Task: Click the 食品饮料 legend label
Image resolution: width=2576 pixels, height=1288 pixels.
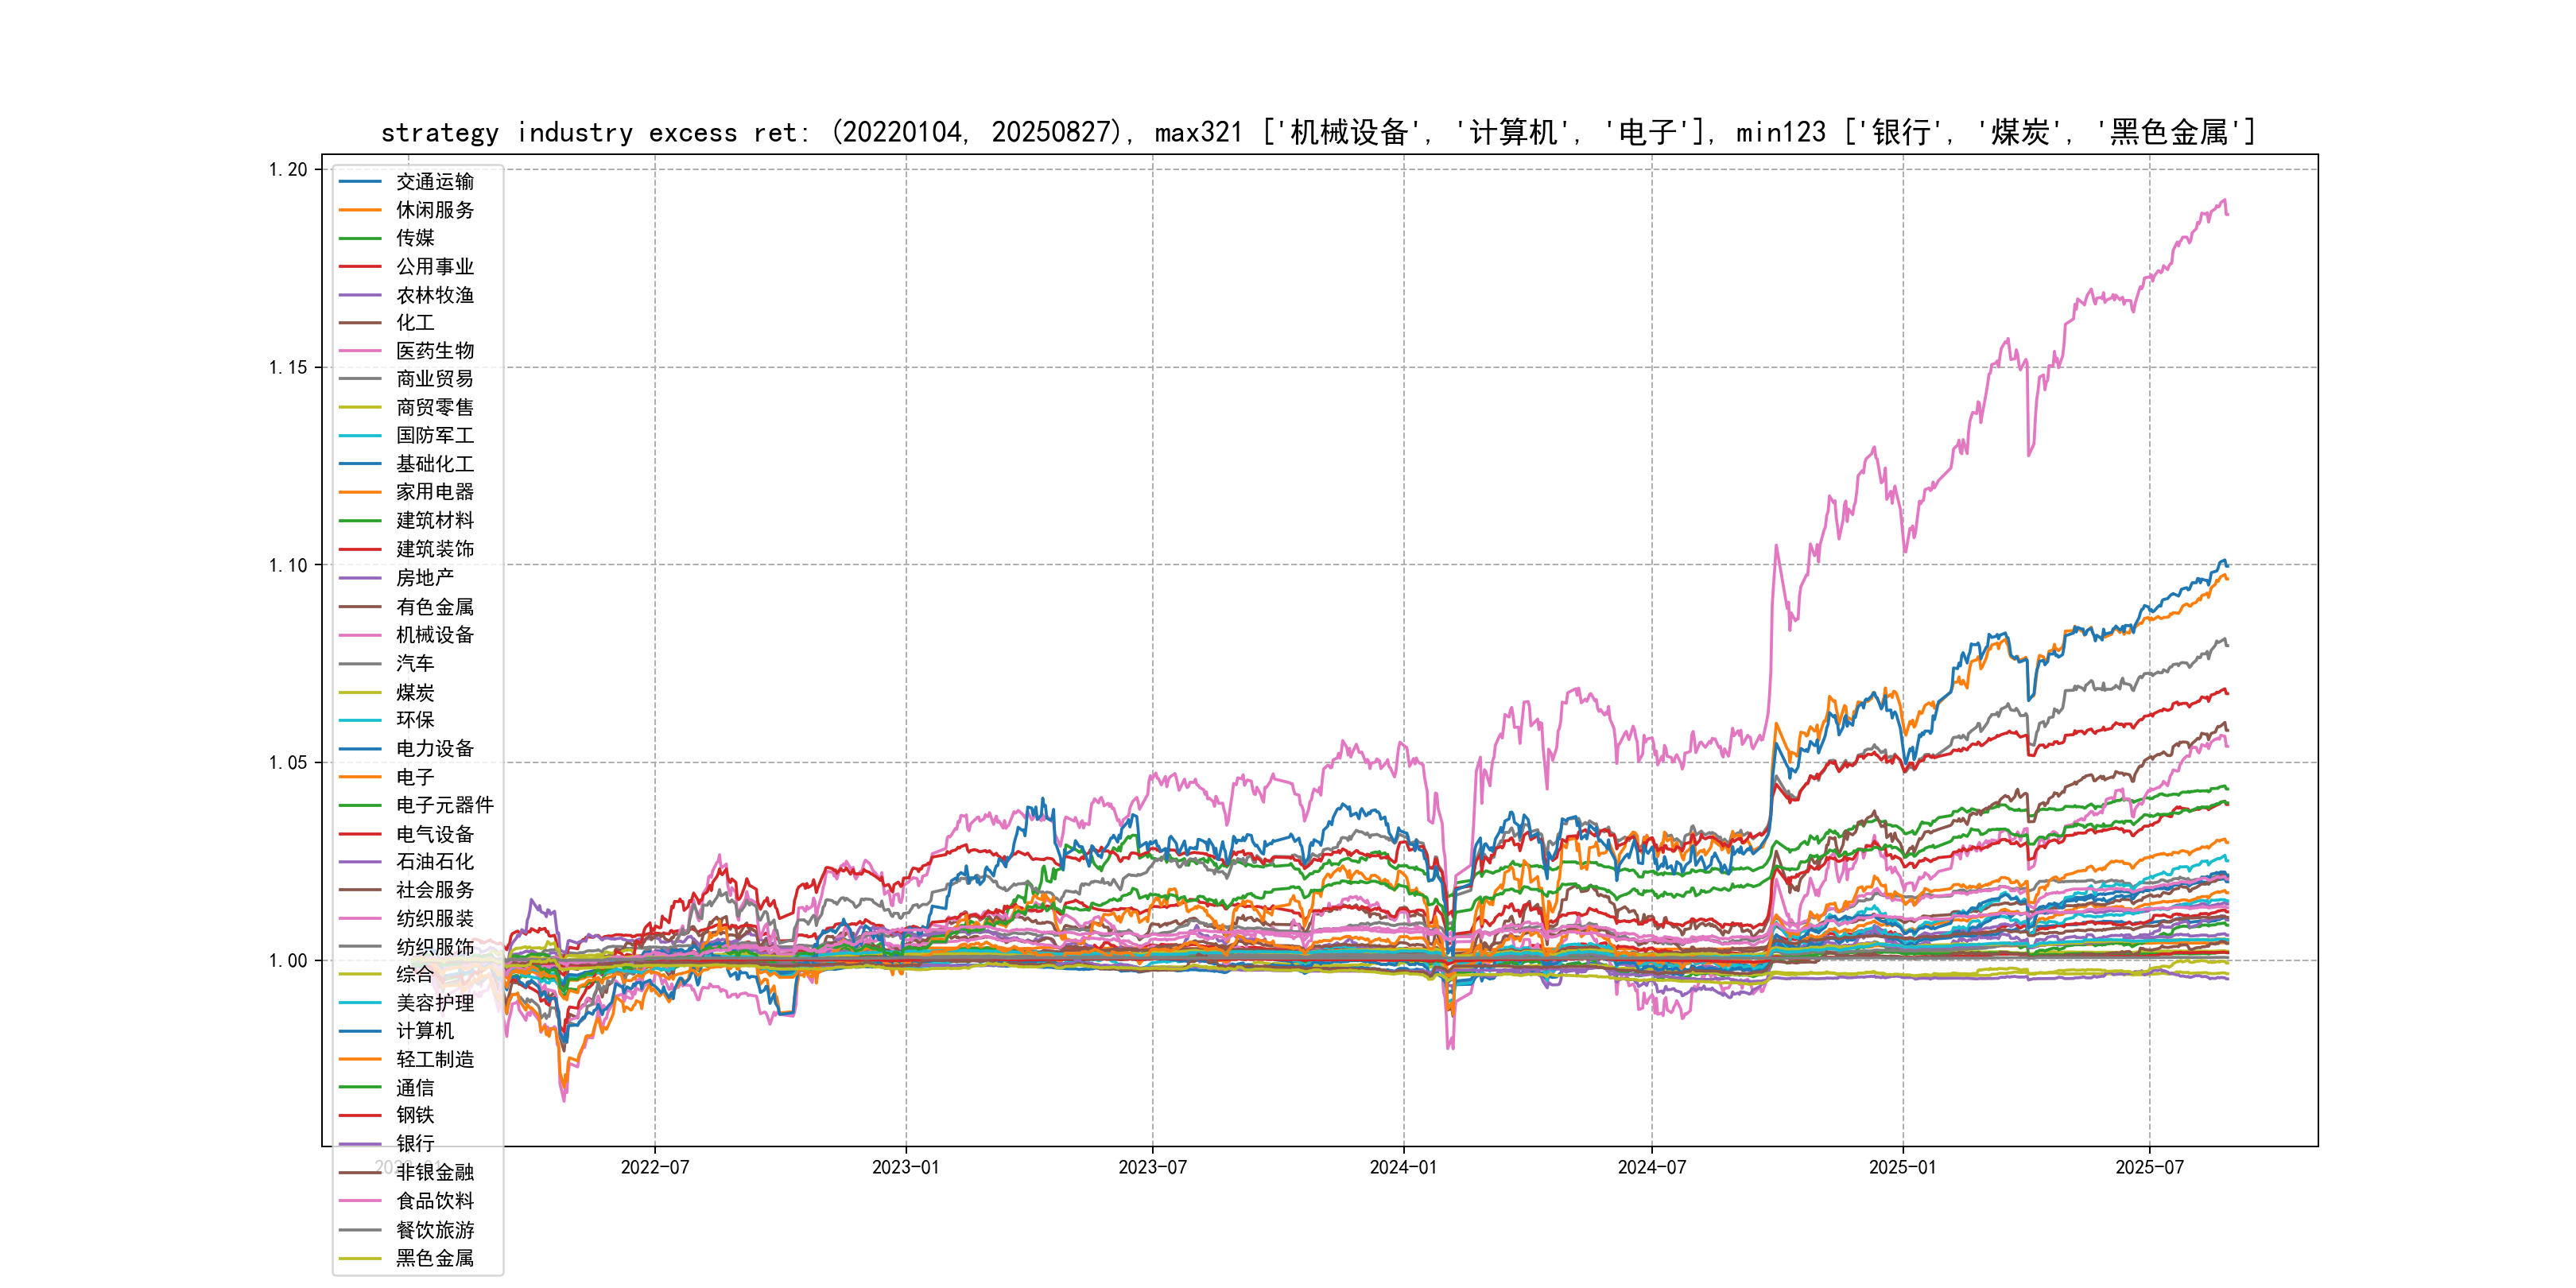Action: pyautogui.click(x=434, y=1201)
